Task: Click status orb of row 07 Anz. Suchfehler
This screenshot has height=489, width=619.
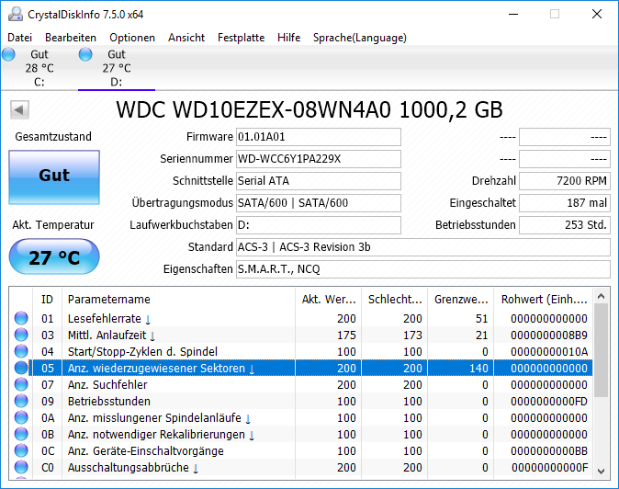Action: [x=21, y=384]
